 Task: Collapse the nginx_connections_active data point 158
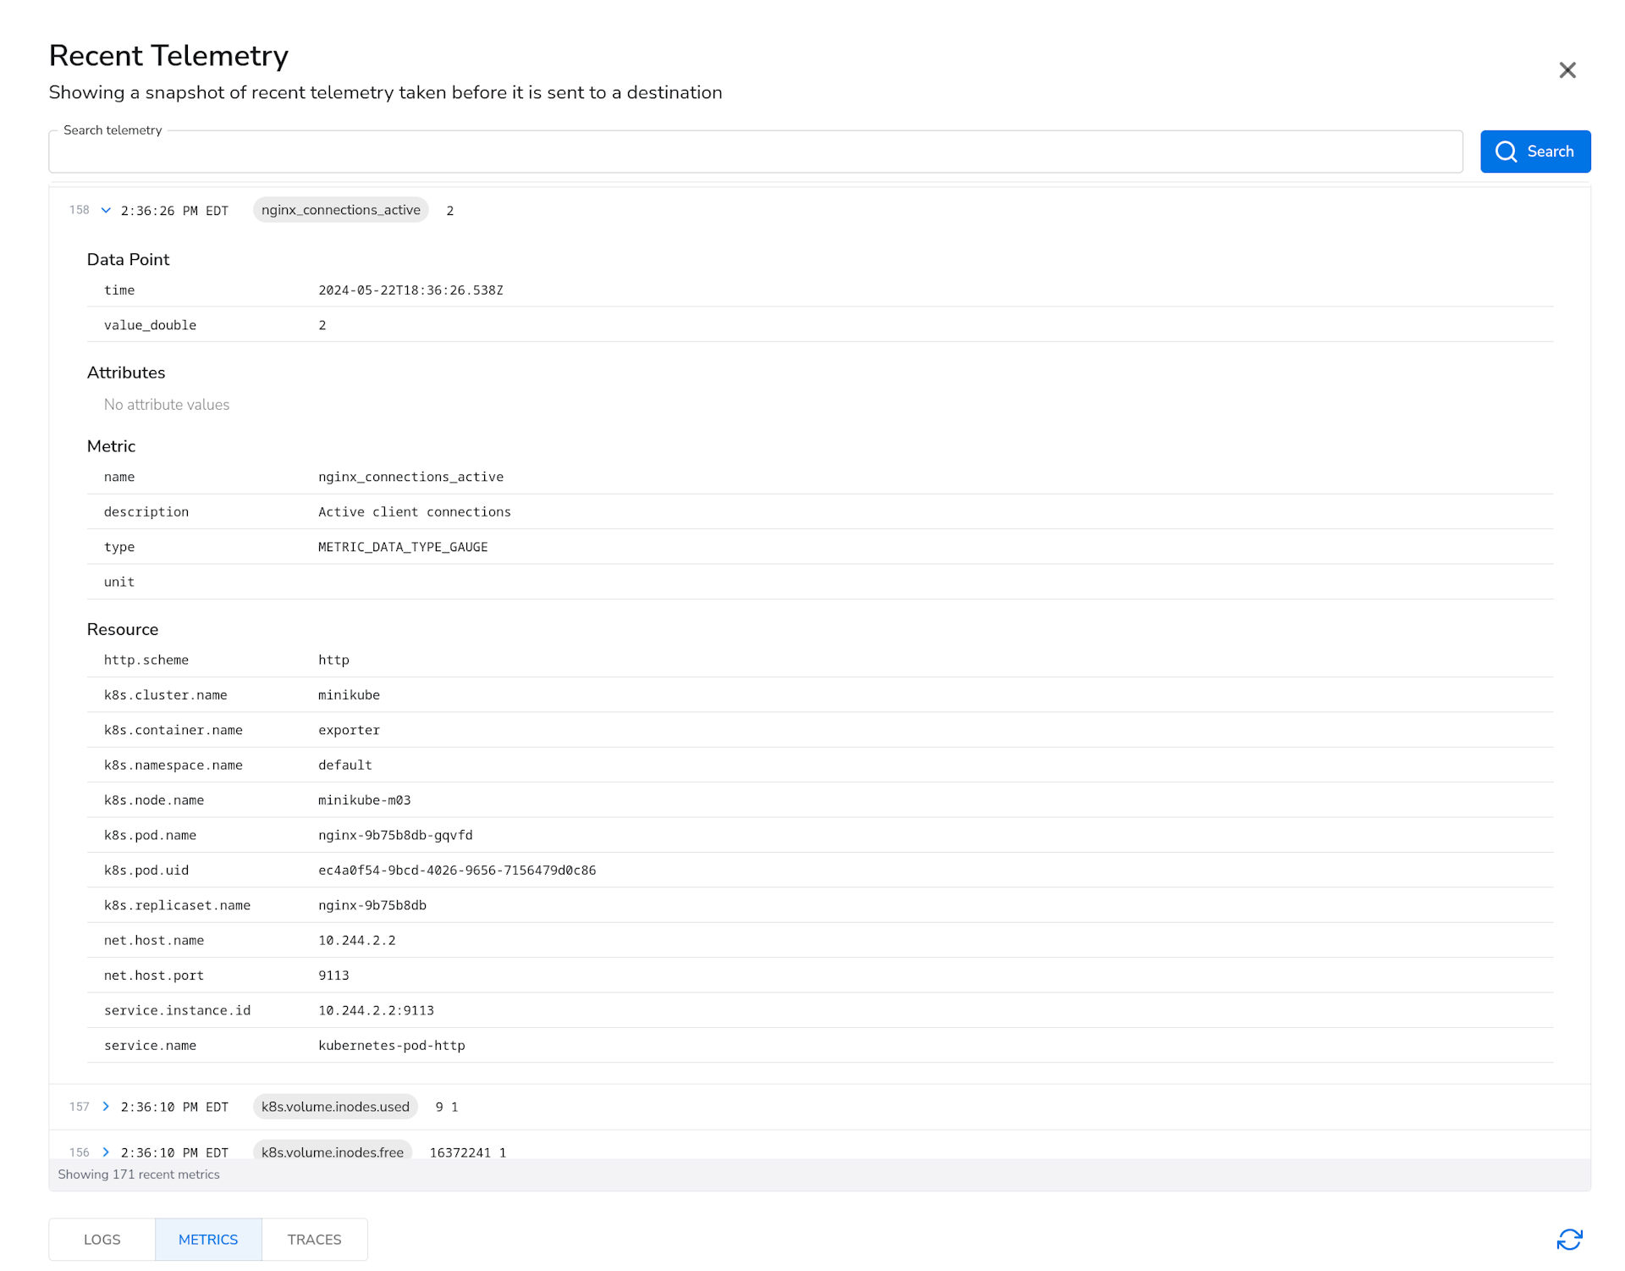click(107, 210)
